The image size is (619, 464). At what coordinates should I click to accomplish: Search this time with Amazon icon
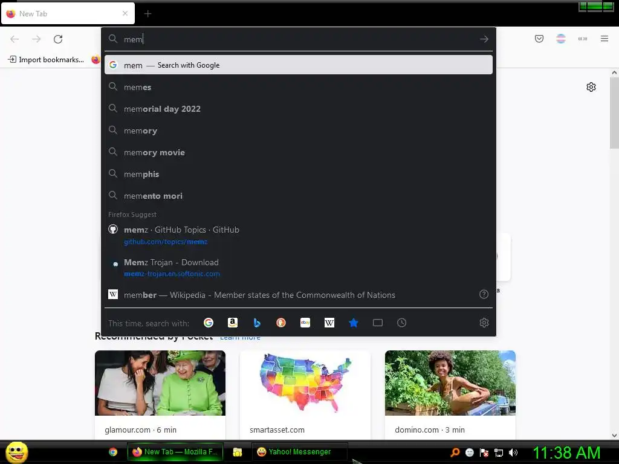point(233,323)
